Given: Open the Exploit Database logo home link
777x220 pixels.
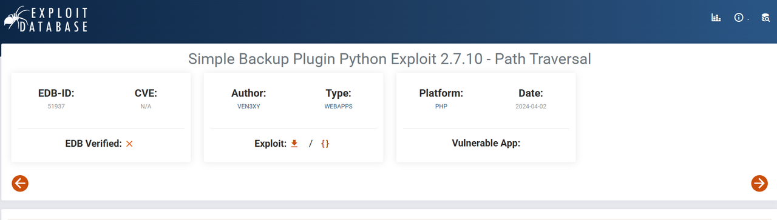Looking at the screenshot, I should 46,19.
